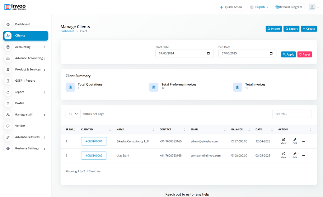Click the Total Proforma Invoices icon
The height and width of the screenshot is (197, 323).
click(154, 87)
